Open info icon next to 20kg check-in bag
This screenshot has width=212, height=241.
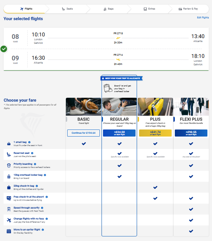click(x=37, y=186)
